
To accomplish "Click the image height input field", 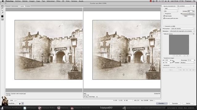I will pyautogui.click(x=167, y=63).
